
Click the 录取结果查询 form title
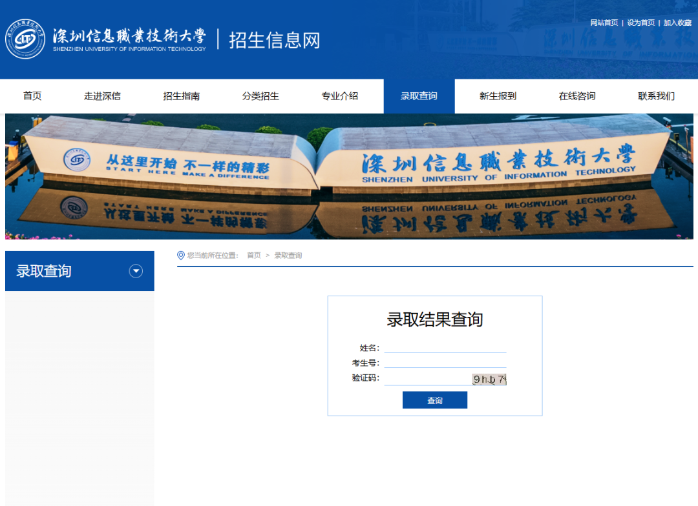435,319
